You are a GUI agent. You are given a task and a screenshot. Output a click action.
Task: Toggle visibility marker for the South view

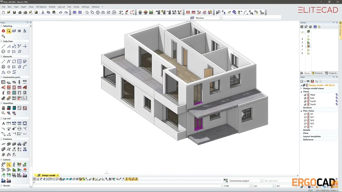[337, 101]
